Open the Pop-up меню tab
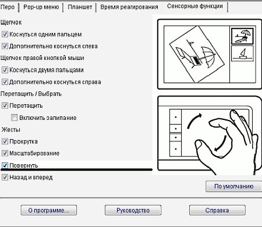Viewport: 262px width, 227px height. pos(41,7)
